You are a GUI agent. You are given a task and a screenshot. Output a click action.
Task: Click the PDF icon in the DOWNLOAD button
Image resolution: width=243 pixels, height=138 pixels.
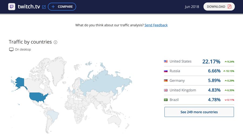[x=230, y=6]
